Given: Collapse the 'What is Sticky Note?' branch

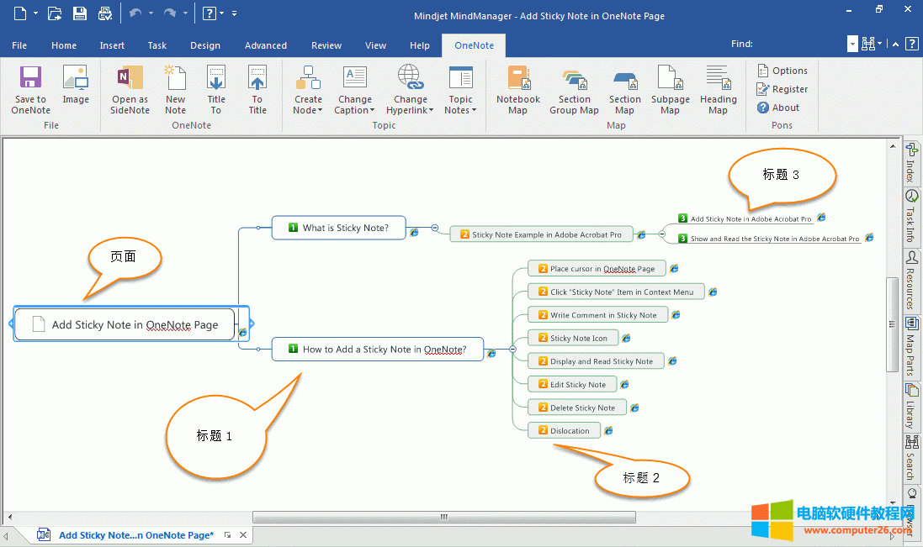Looking at the screenshot, I should 435,228.
